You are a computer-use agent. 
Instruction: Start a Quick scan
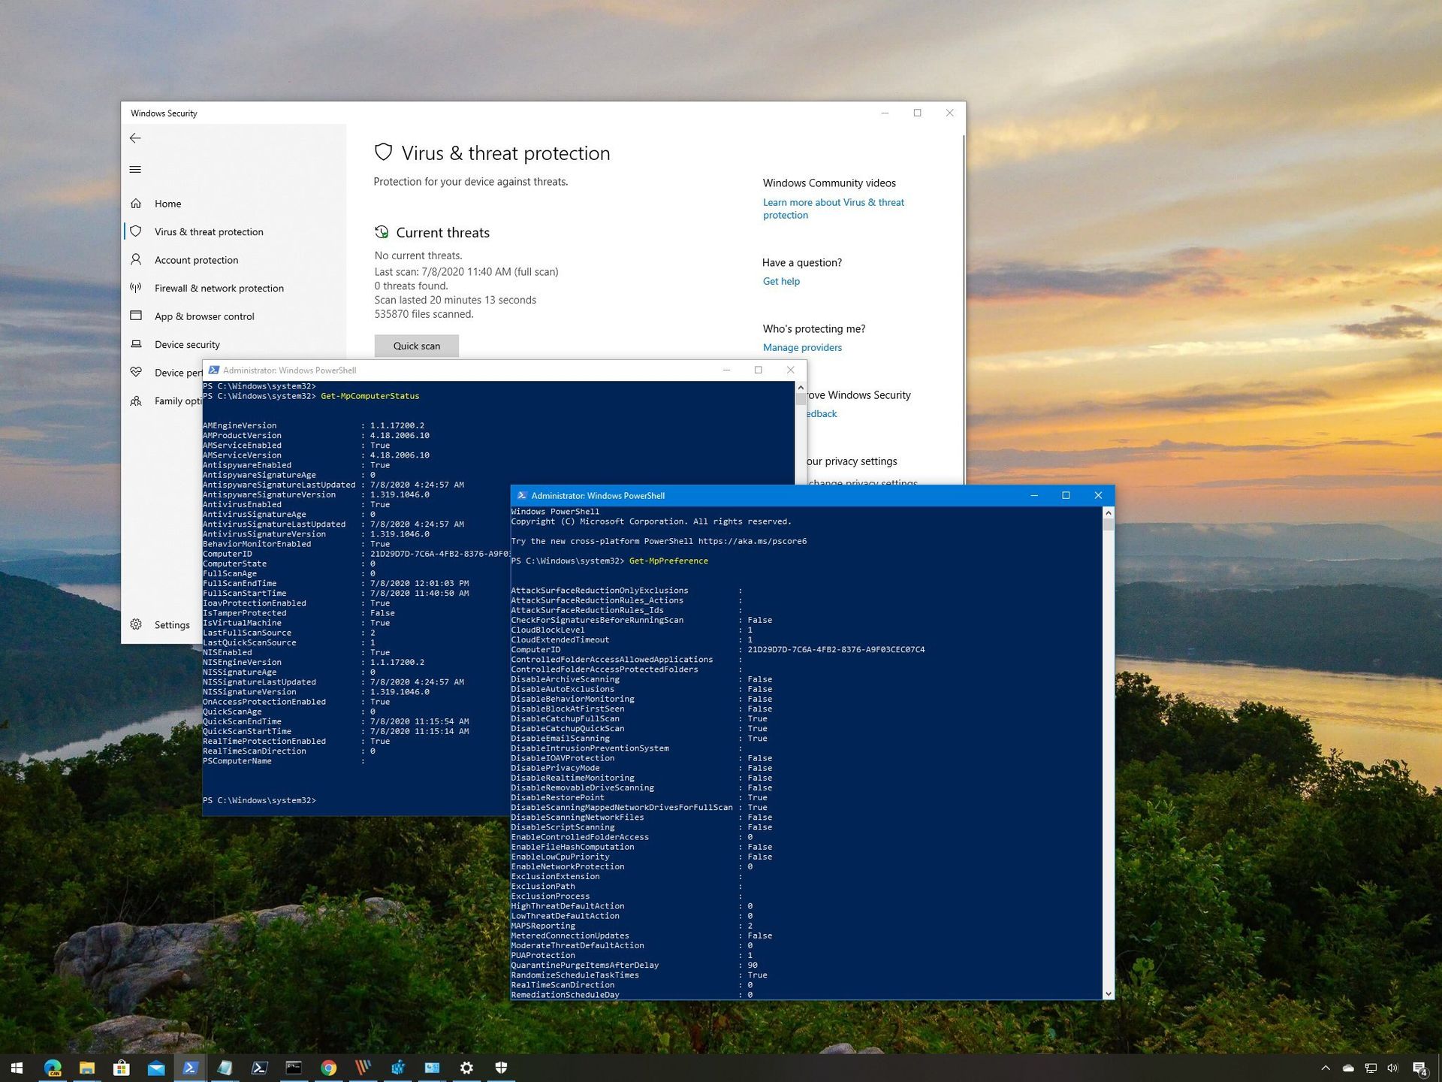coord(416,346)
